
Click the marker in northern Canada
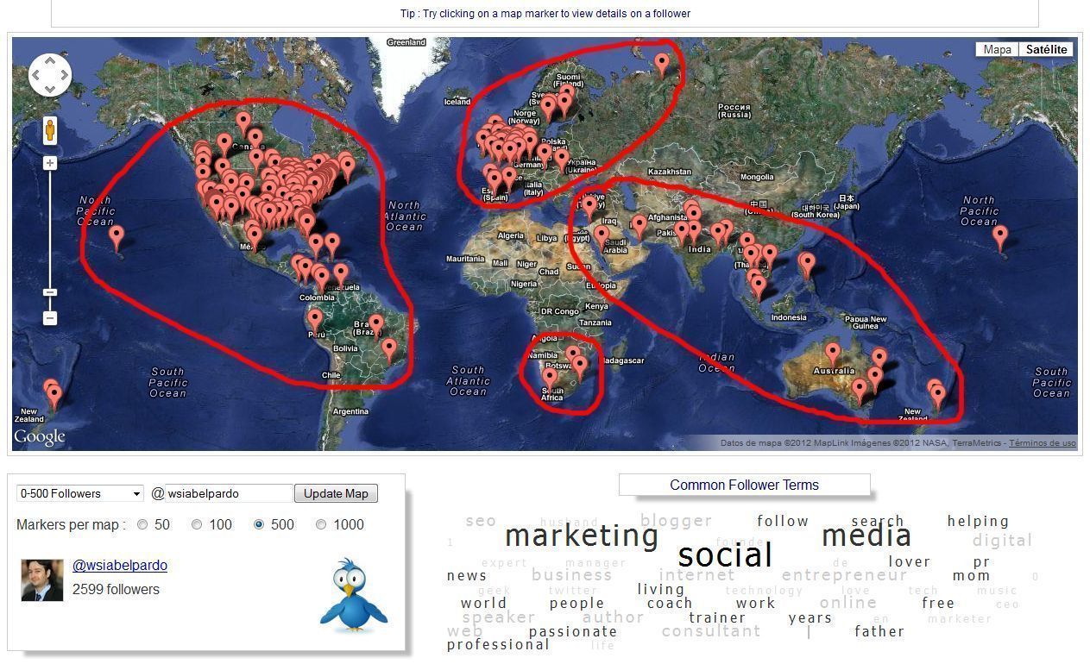click(x=243, y=123)
